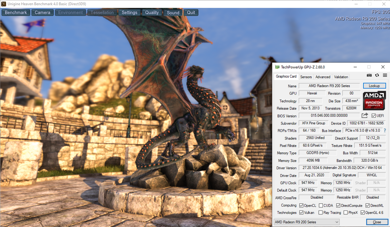The width and height of the screenshot is (390, 227).
Task: Click the Bus Interface value PCIe x16 3.0
Action: click(x=362, y=130)
